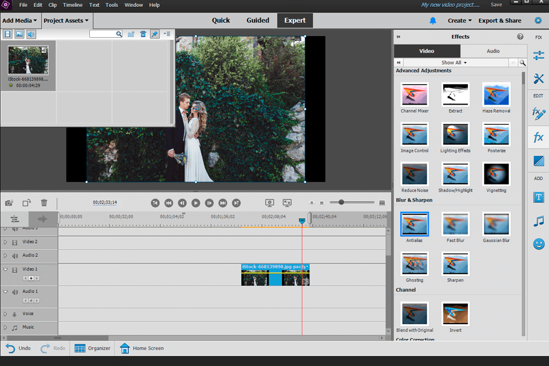Select the Gaussian Blur effect thumbnail
This screenshot has width=549, height=366.
click(x=496, y=224)
